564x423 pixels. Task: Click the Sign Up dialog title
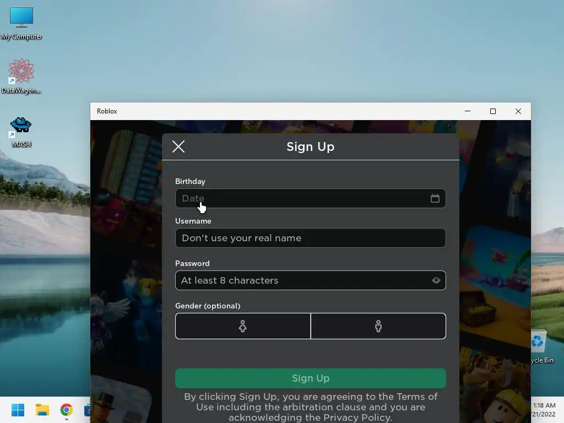pos(311,147)
